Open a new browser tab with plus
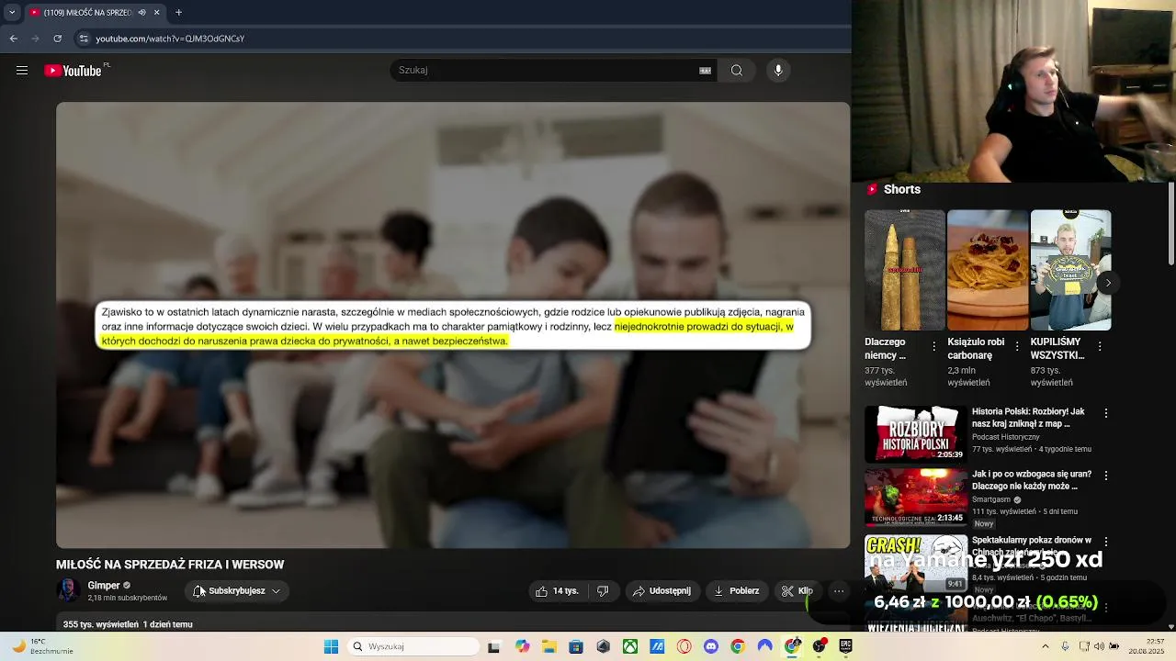Viewport: 1176px width, 661px height. [x=178, y=12]
